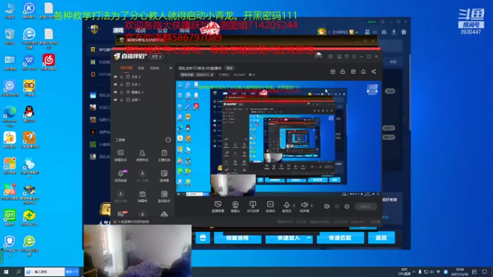The image size is (493, 277).
Task: Click game platform window vertical scrollbar
Action: click(x=410, y=93)
